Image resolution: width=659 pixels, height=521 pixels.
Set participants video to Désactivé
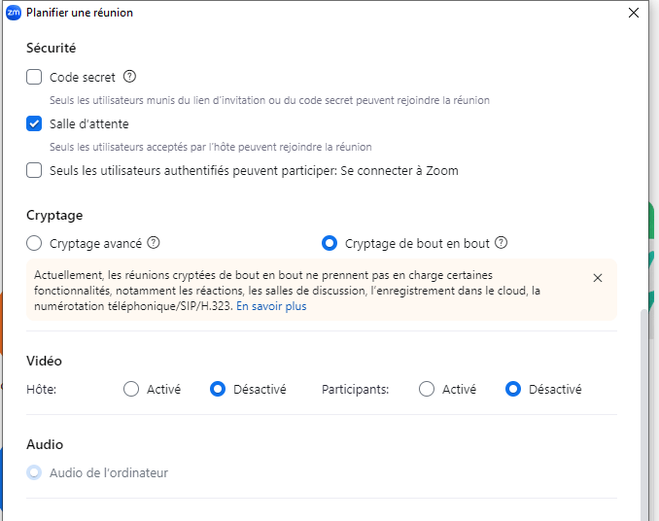point(513,389)
